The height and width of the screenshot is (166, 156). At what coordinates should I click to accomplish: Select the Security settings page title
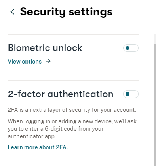pos(66,12)
